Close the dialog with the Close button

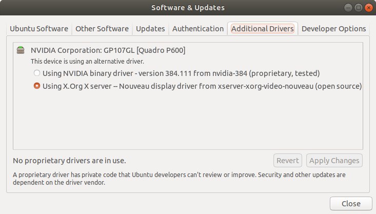click(x=351, y=203)
